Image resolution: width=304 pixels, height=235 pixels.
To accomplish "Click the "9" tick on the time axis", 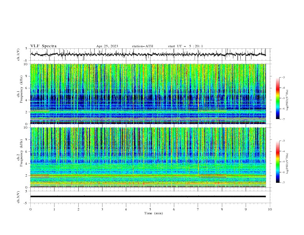I will click(x=246, y=209).
